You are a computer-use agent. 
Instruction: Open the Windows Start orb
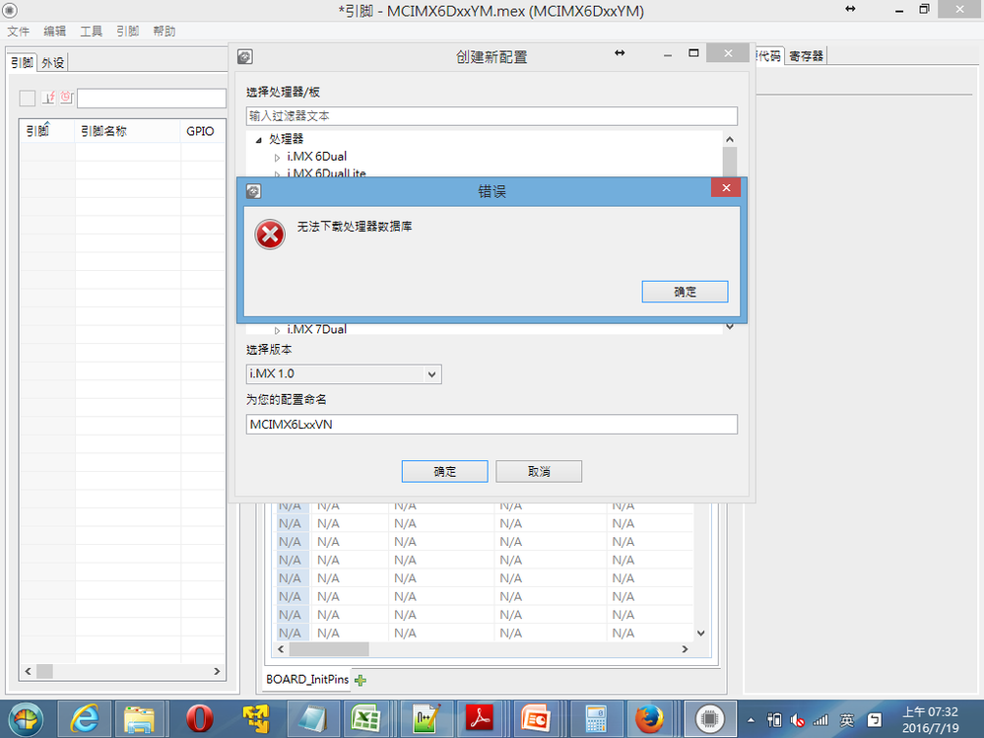tap(26, 718)
